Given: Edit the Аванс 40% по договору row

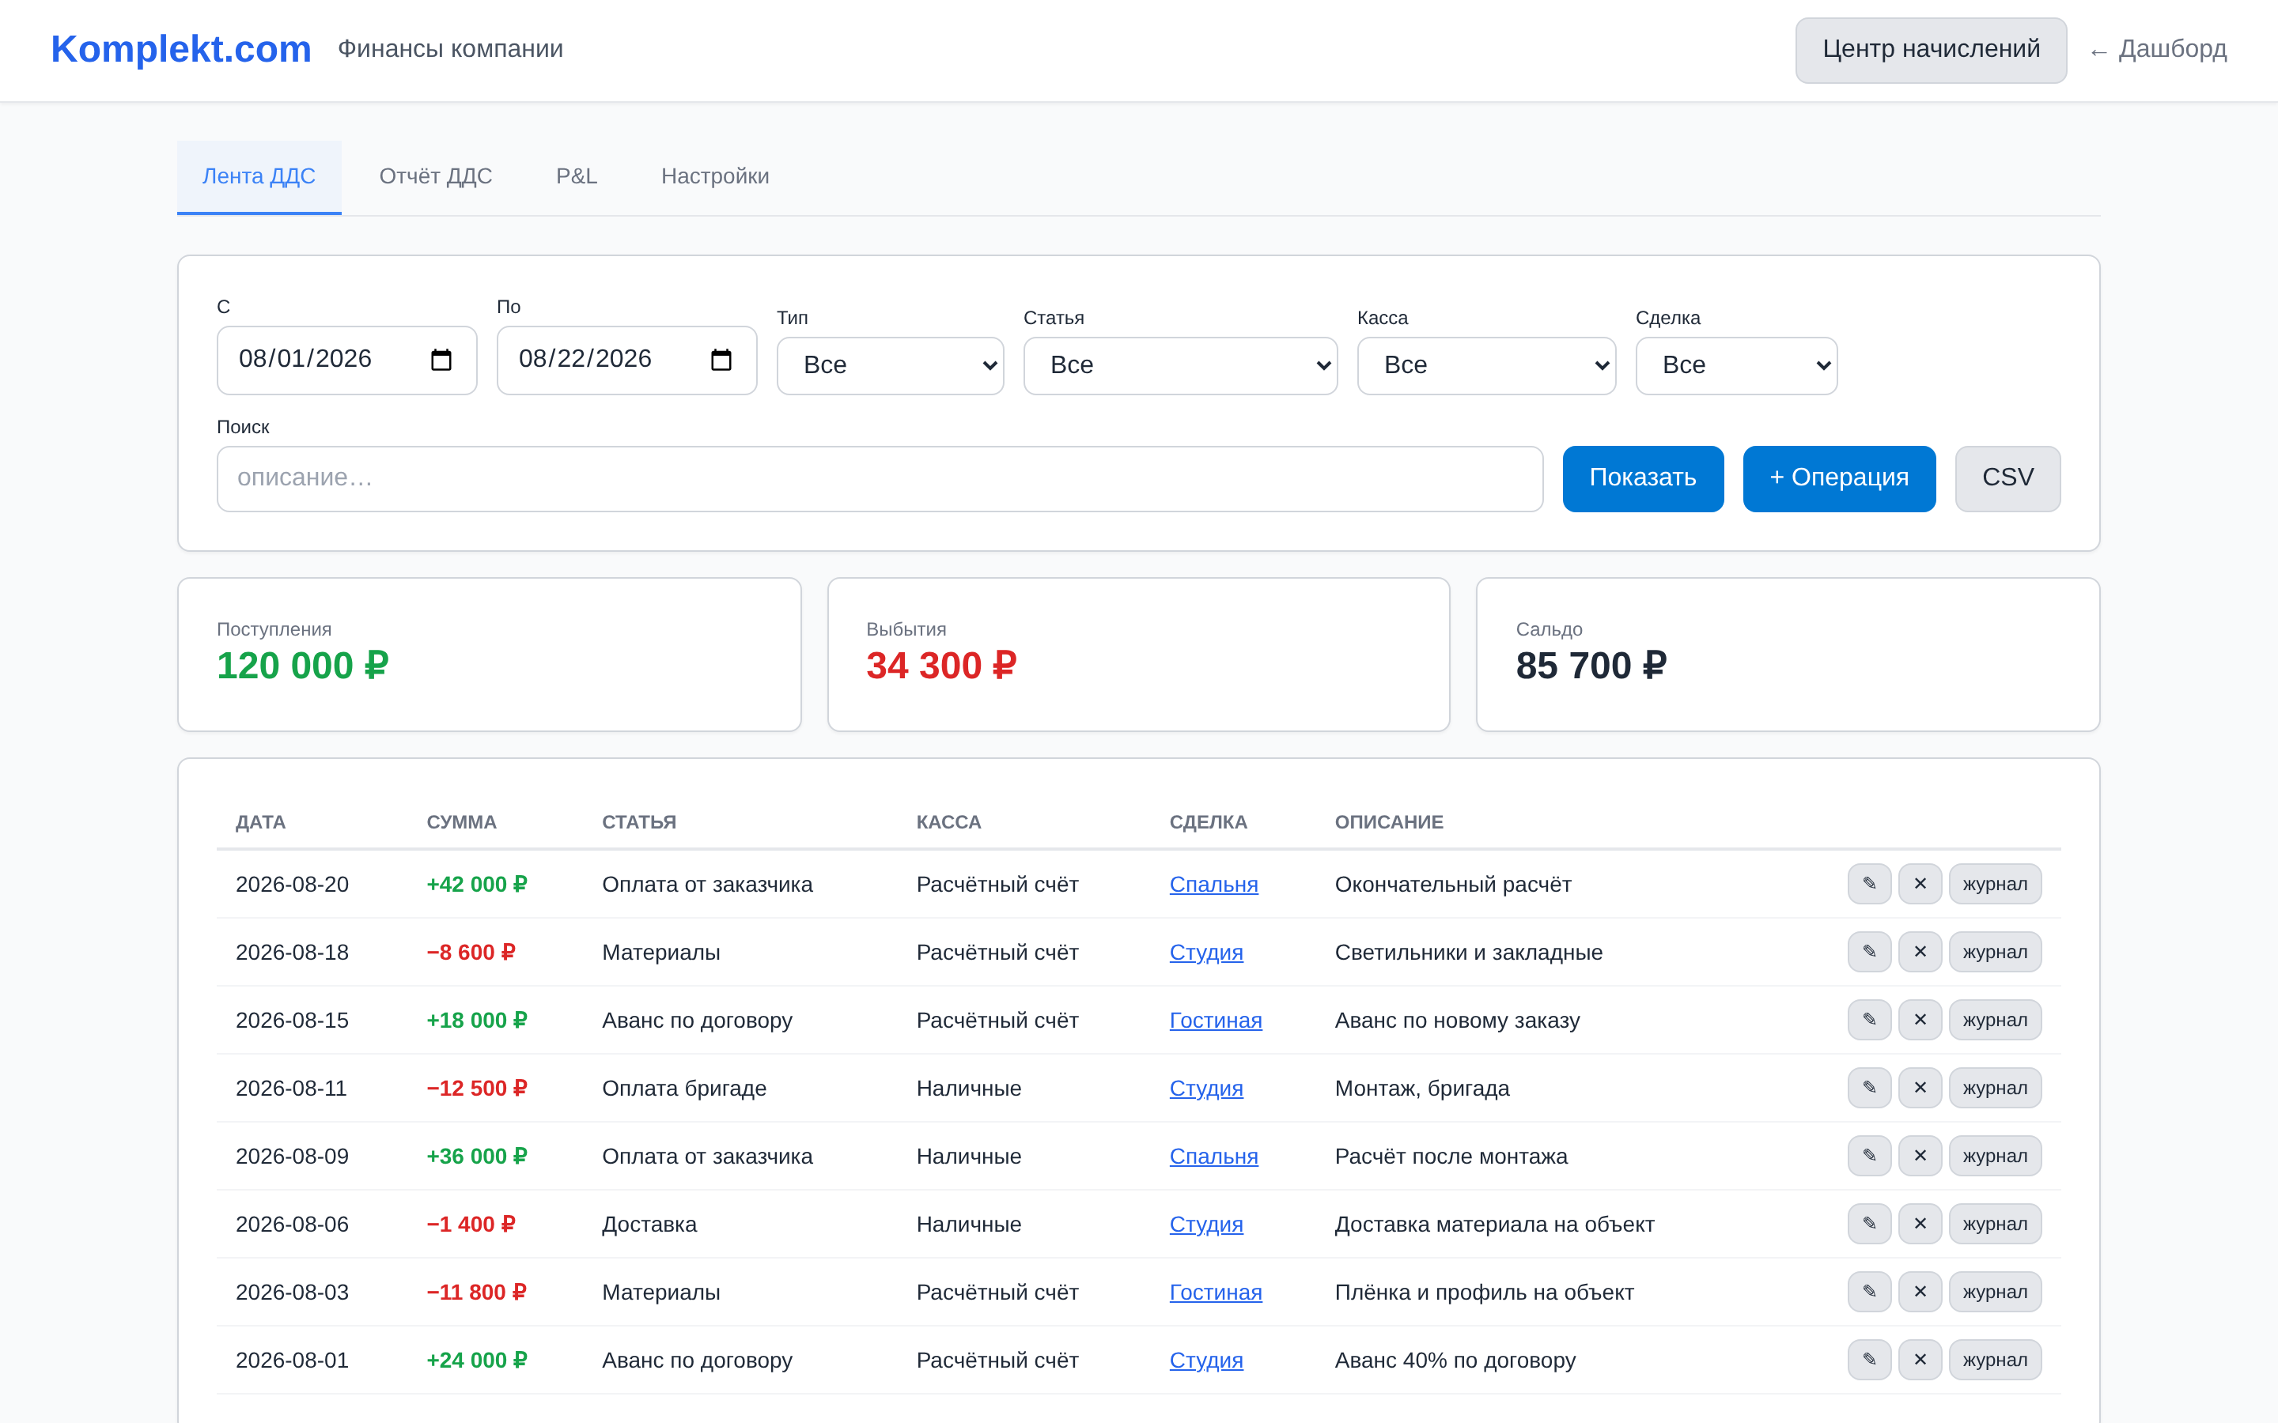Looking at the screenshot, I should 1870,1360.
